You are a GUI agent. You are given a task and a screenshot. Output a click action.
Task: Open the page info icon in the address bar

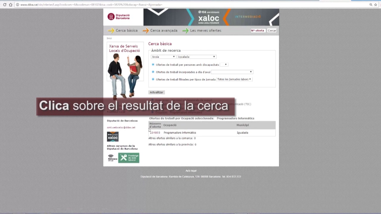pyautogui.click(x=18, y=5)
